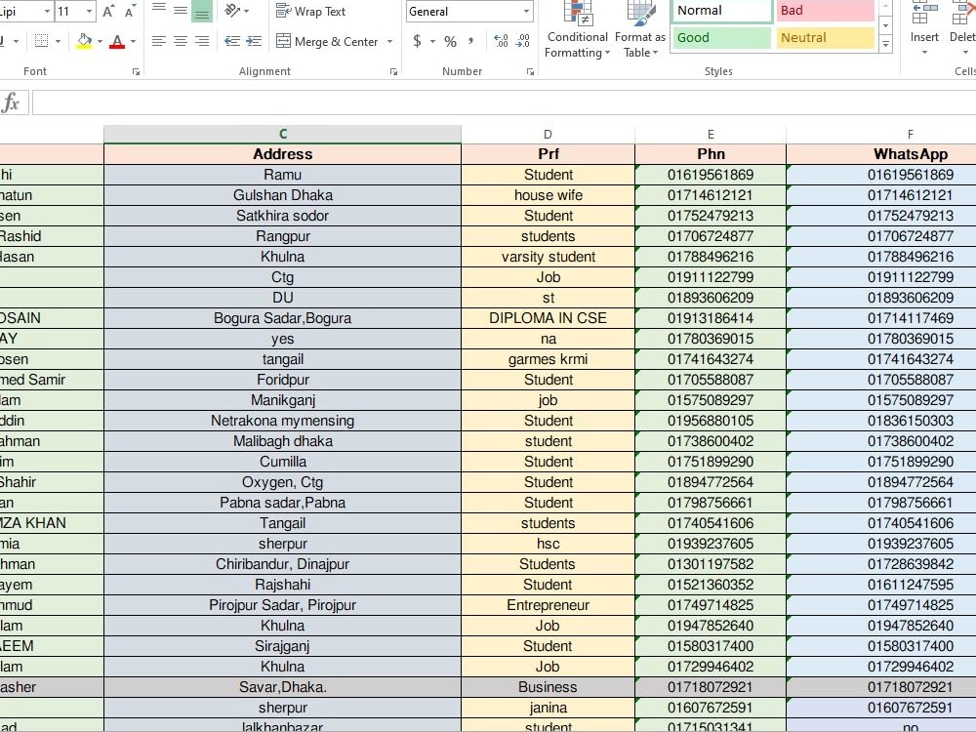Viewport: 976px width, 732px height.
Task: Open fill color dropdown arrow
Action: (x=100, y=42)
